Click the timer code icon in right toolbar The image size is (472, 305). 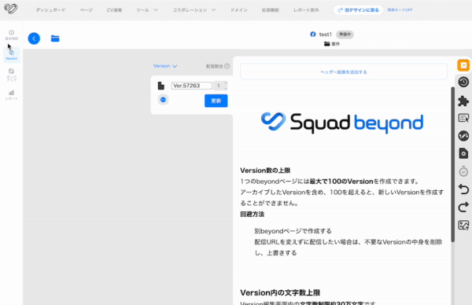(463, 171)
